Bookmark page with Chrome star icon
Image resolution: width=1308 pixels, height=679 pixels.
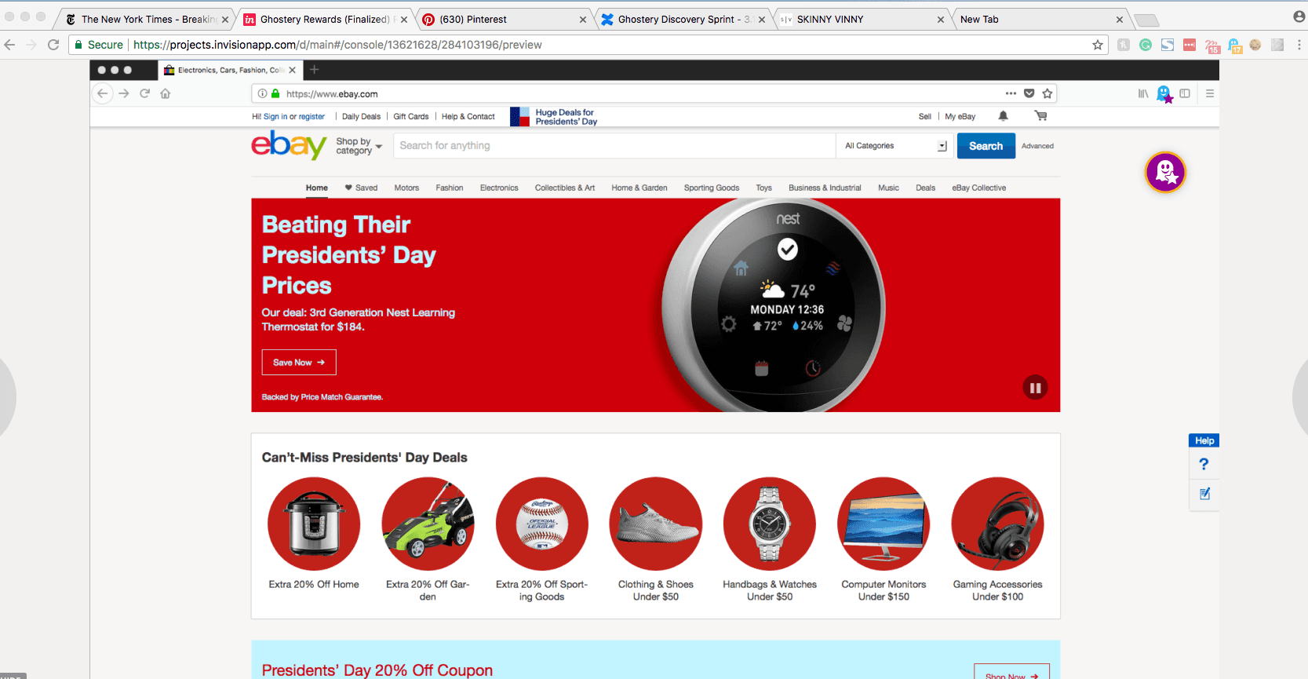pyautogui.click(x=1098, y=45)
